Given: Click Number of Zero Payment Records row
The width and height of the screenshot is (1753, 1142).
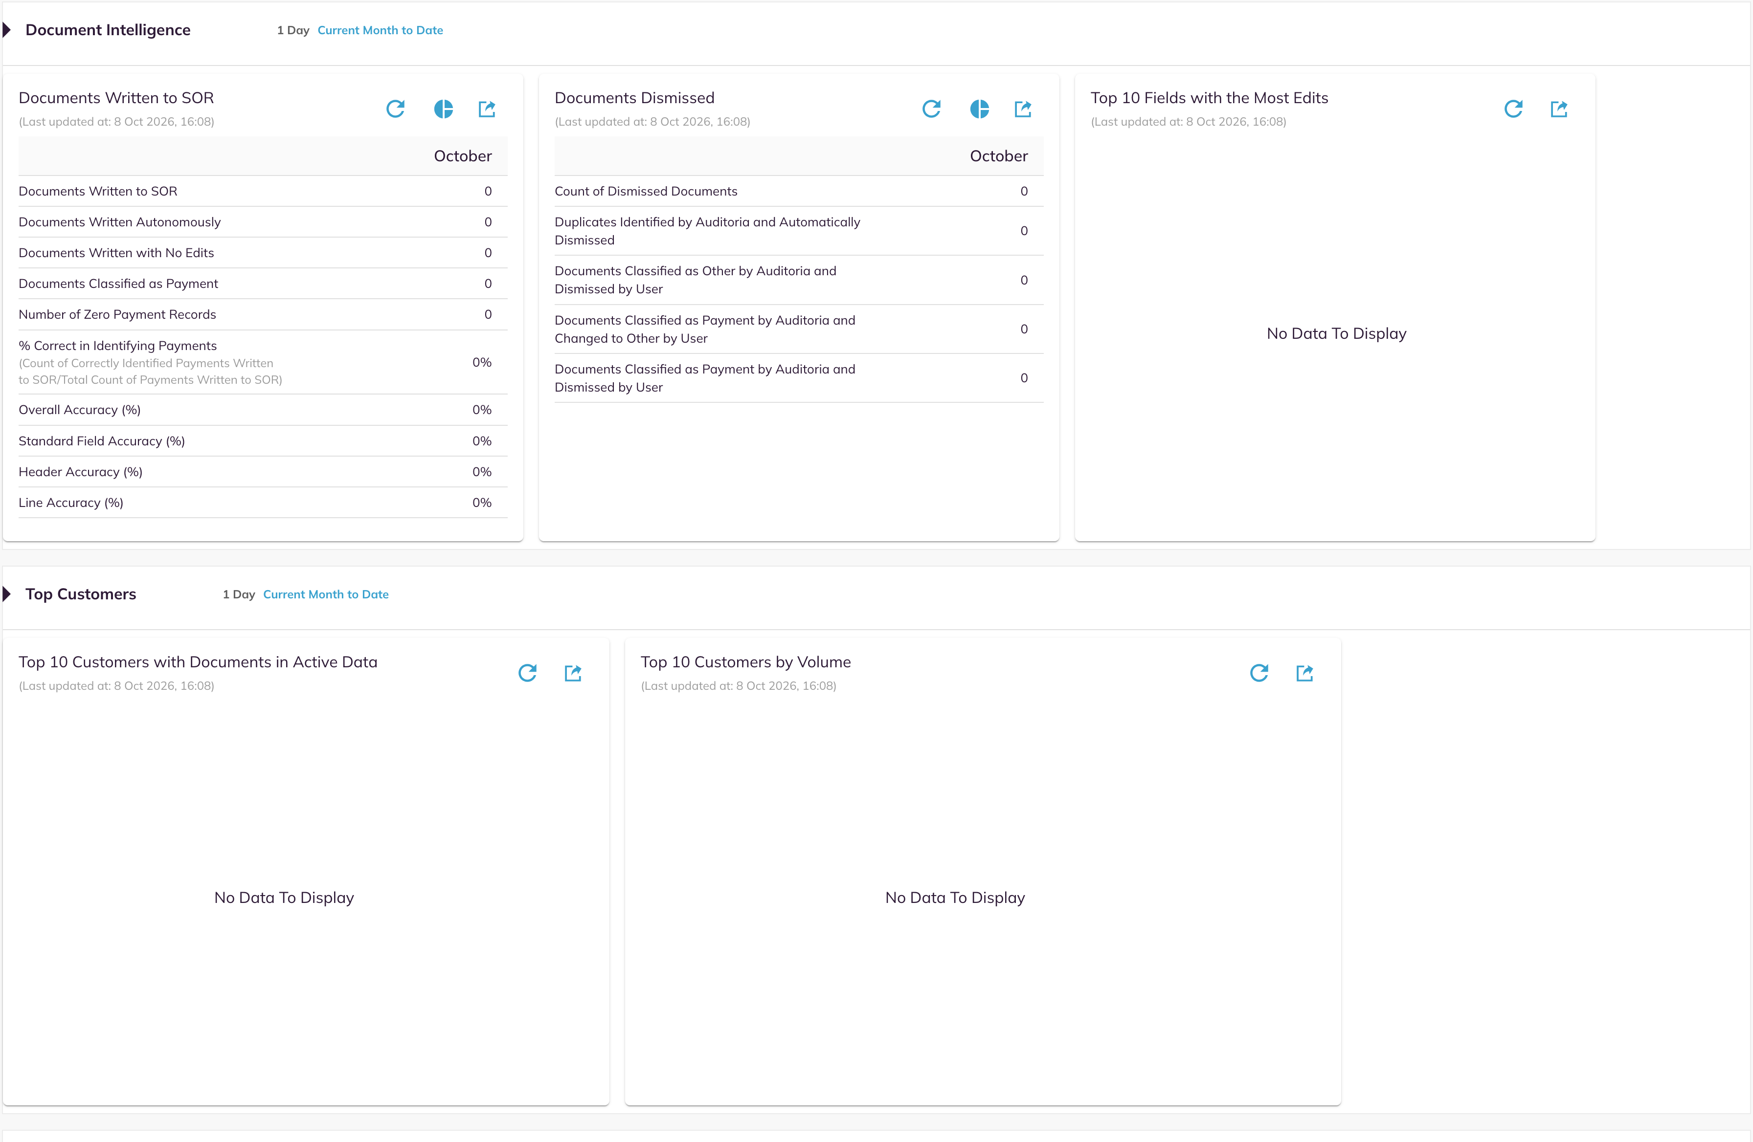Looking at the screenshot, I should coord(263,314).
